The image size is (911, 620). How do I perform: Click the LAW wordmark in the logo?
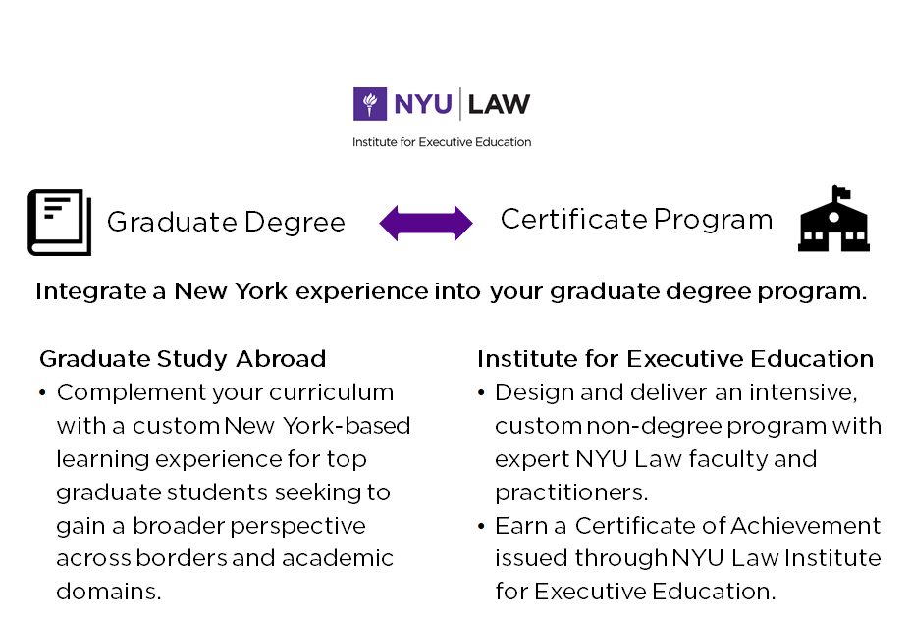coord(500,104)
